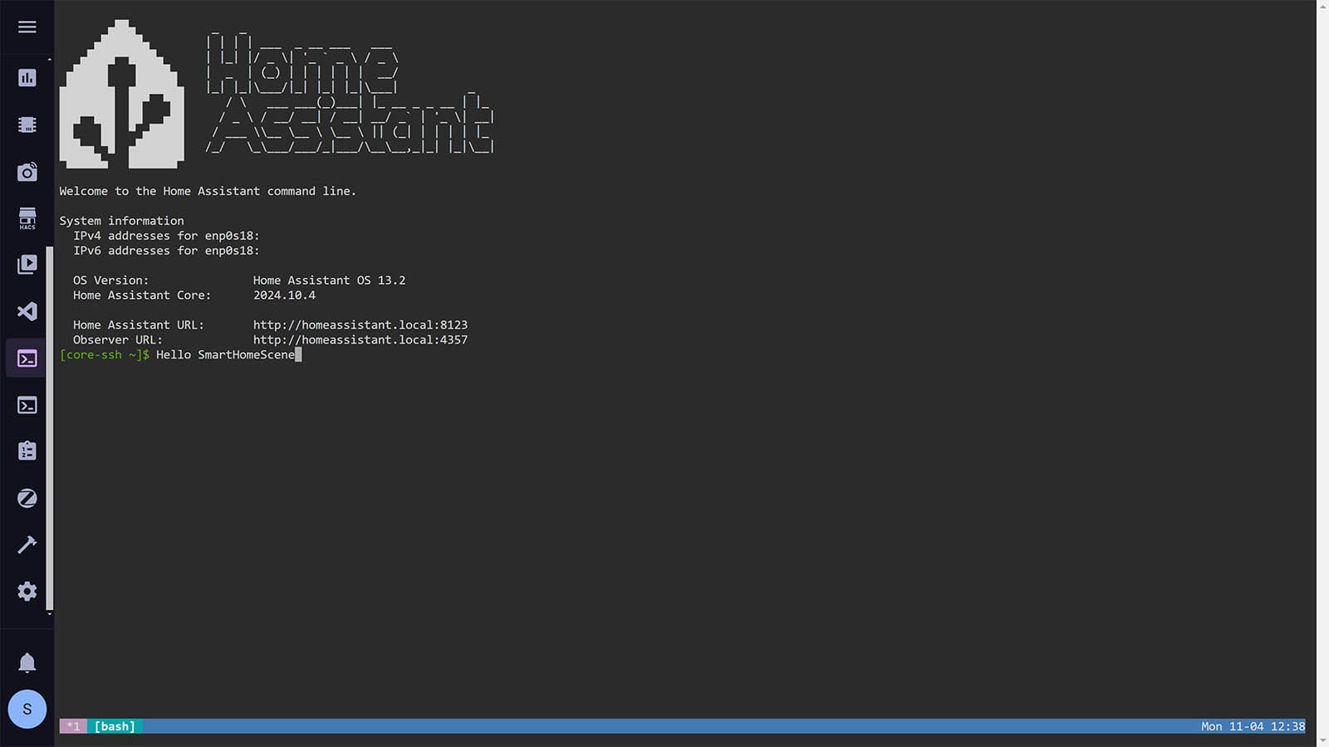Open the Media panel in sidebar
The width and height of the screenshot is (1329, 747).
[x=27, y=264]
